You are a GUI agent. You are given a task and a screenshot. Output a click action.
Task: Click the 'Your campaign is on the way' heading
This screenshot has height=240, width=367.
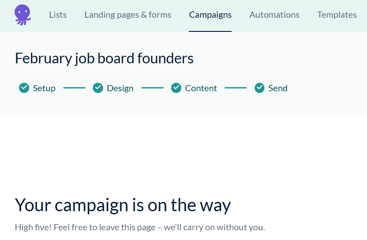click(123, 205)
